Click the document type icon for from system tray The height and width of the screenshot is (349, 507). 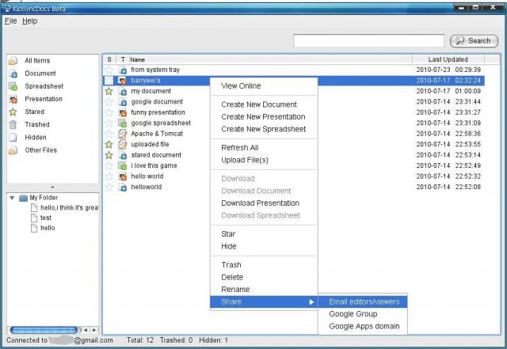pyautogui.click(x=123, y=70)
